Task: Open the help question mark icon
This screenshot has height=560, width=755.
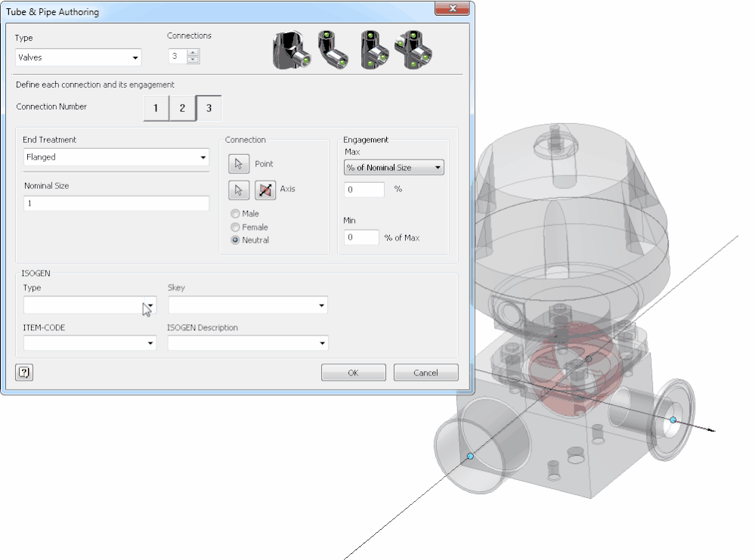Action: tap(24, 373)
